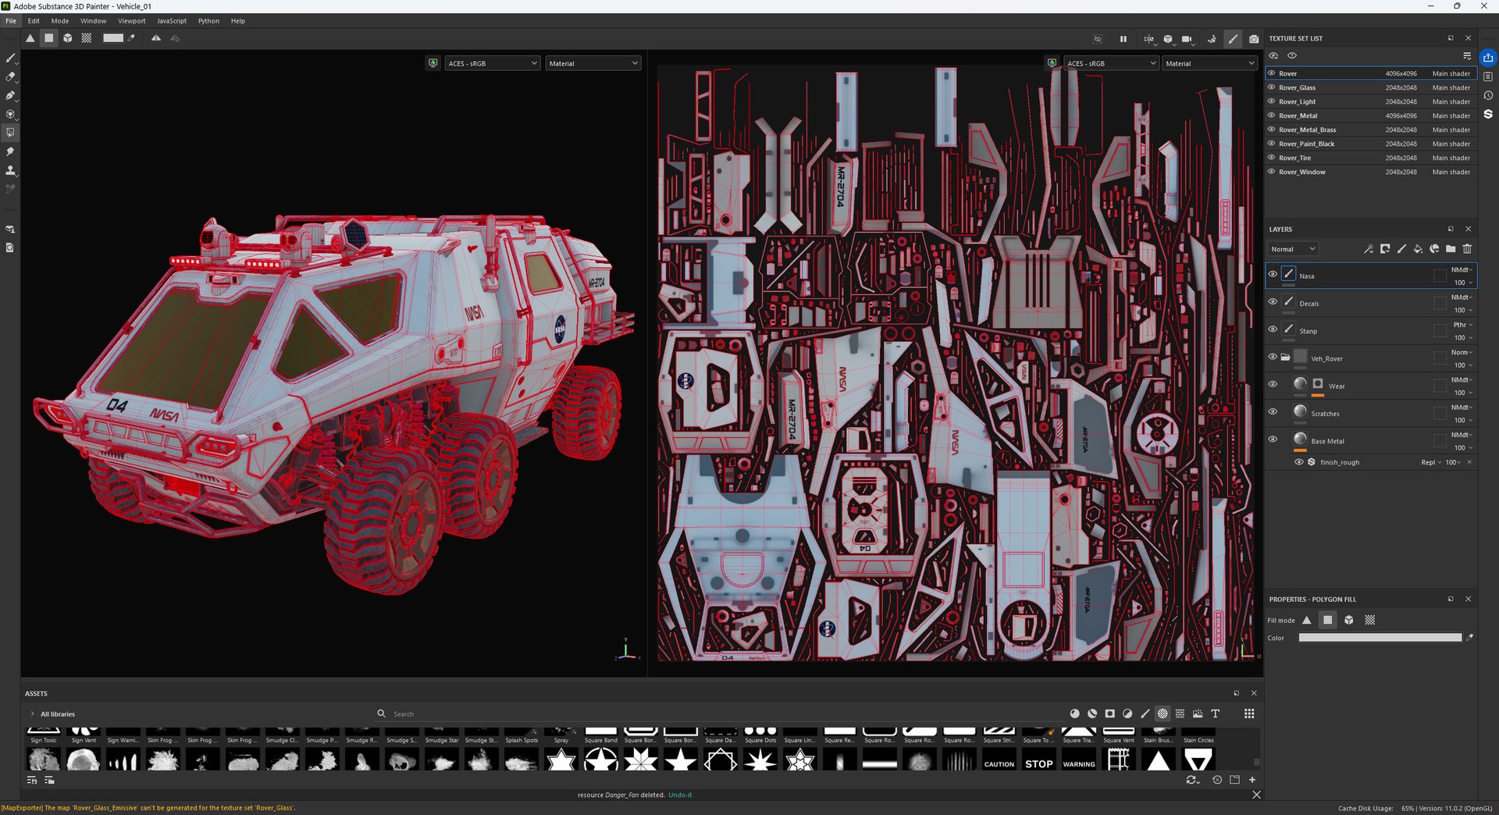Choose the triangle fill mode in top toolbar
Viewport: 1499px width, 815px height.
[x=30, y=38]
